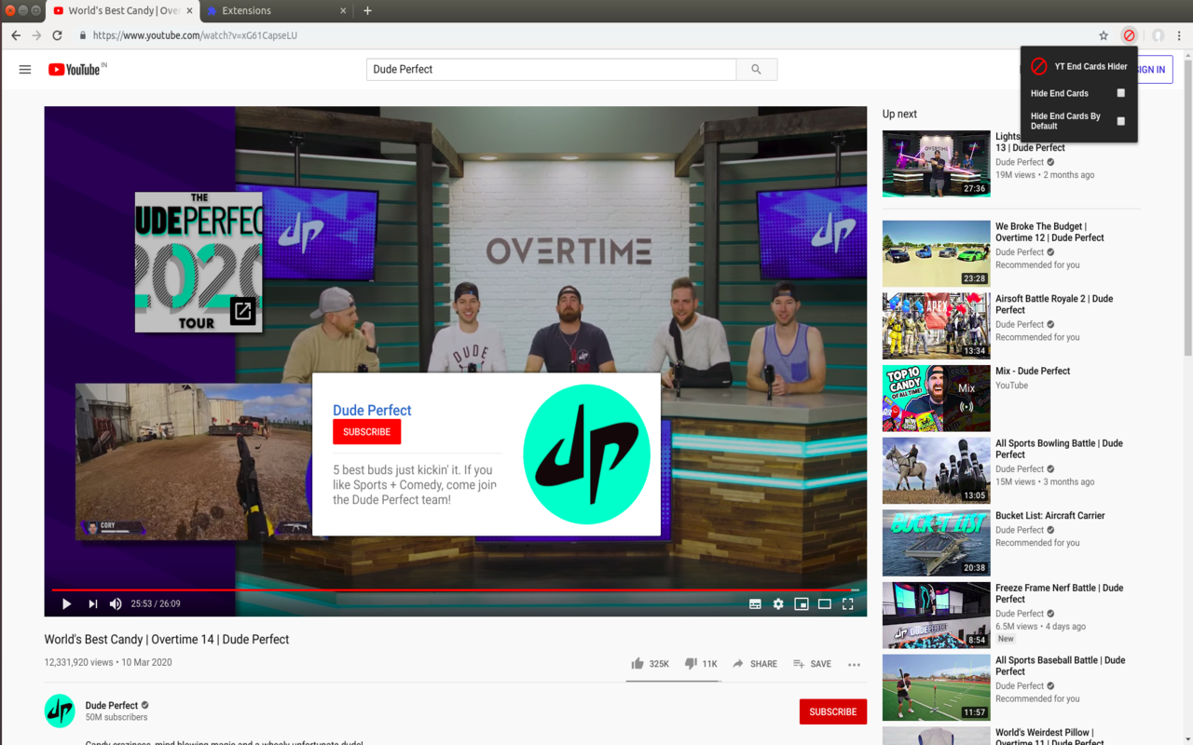The height and width of the screenshot is (745, 1193).
Task: Save video to a playlist
Action: coord(812,664)
